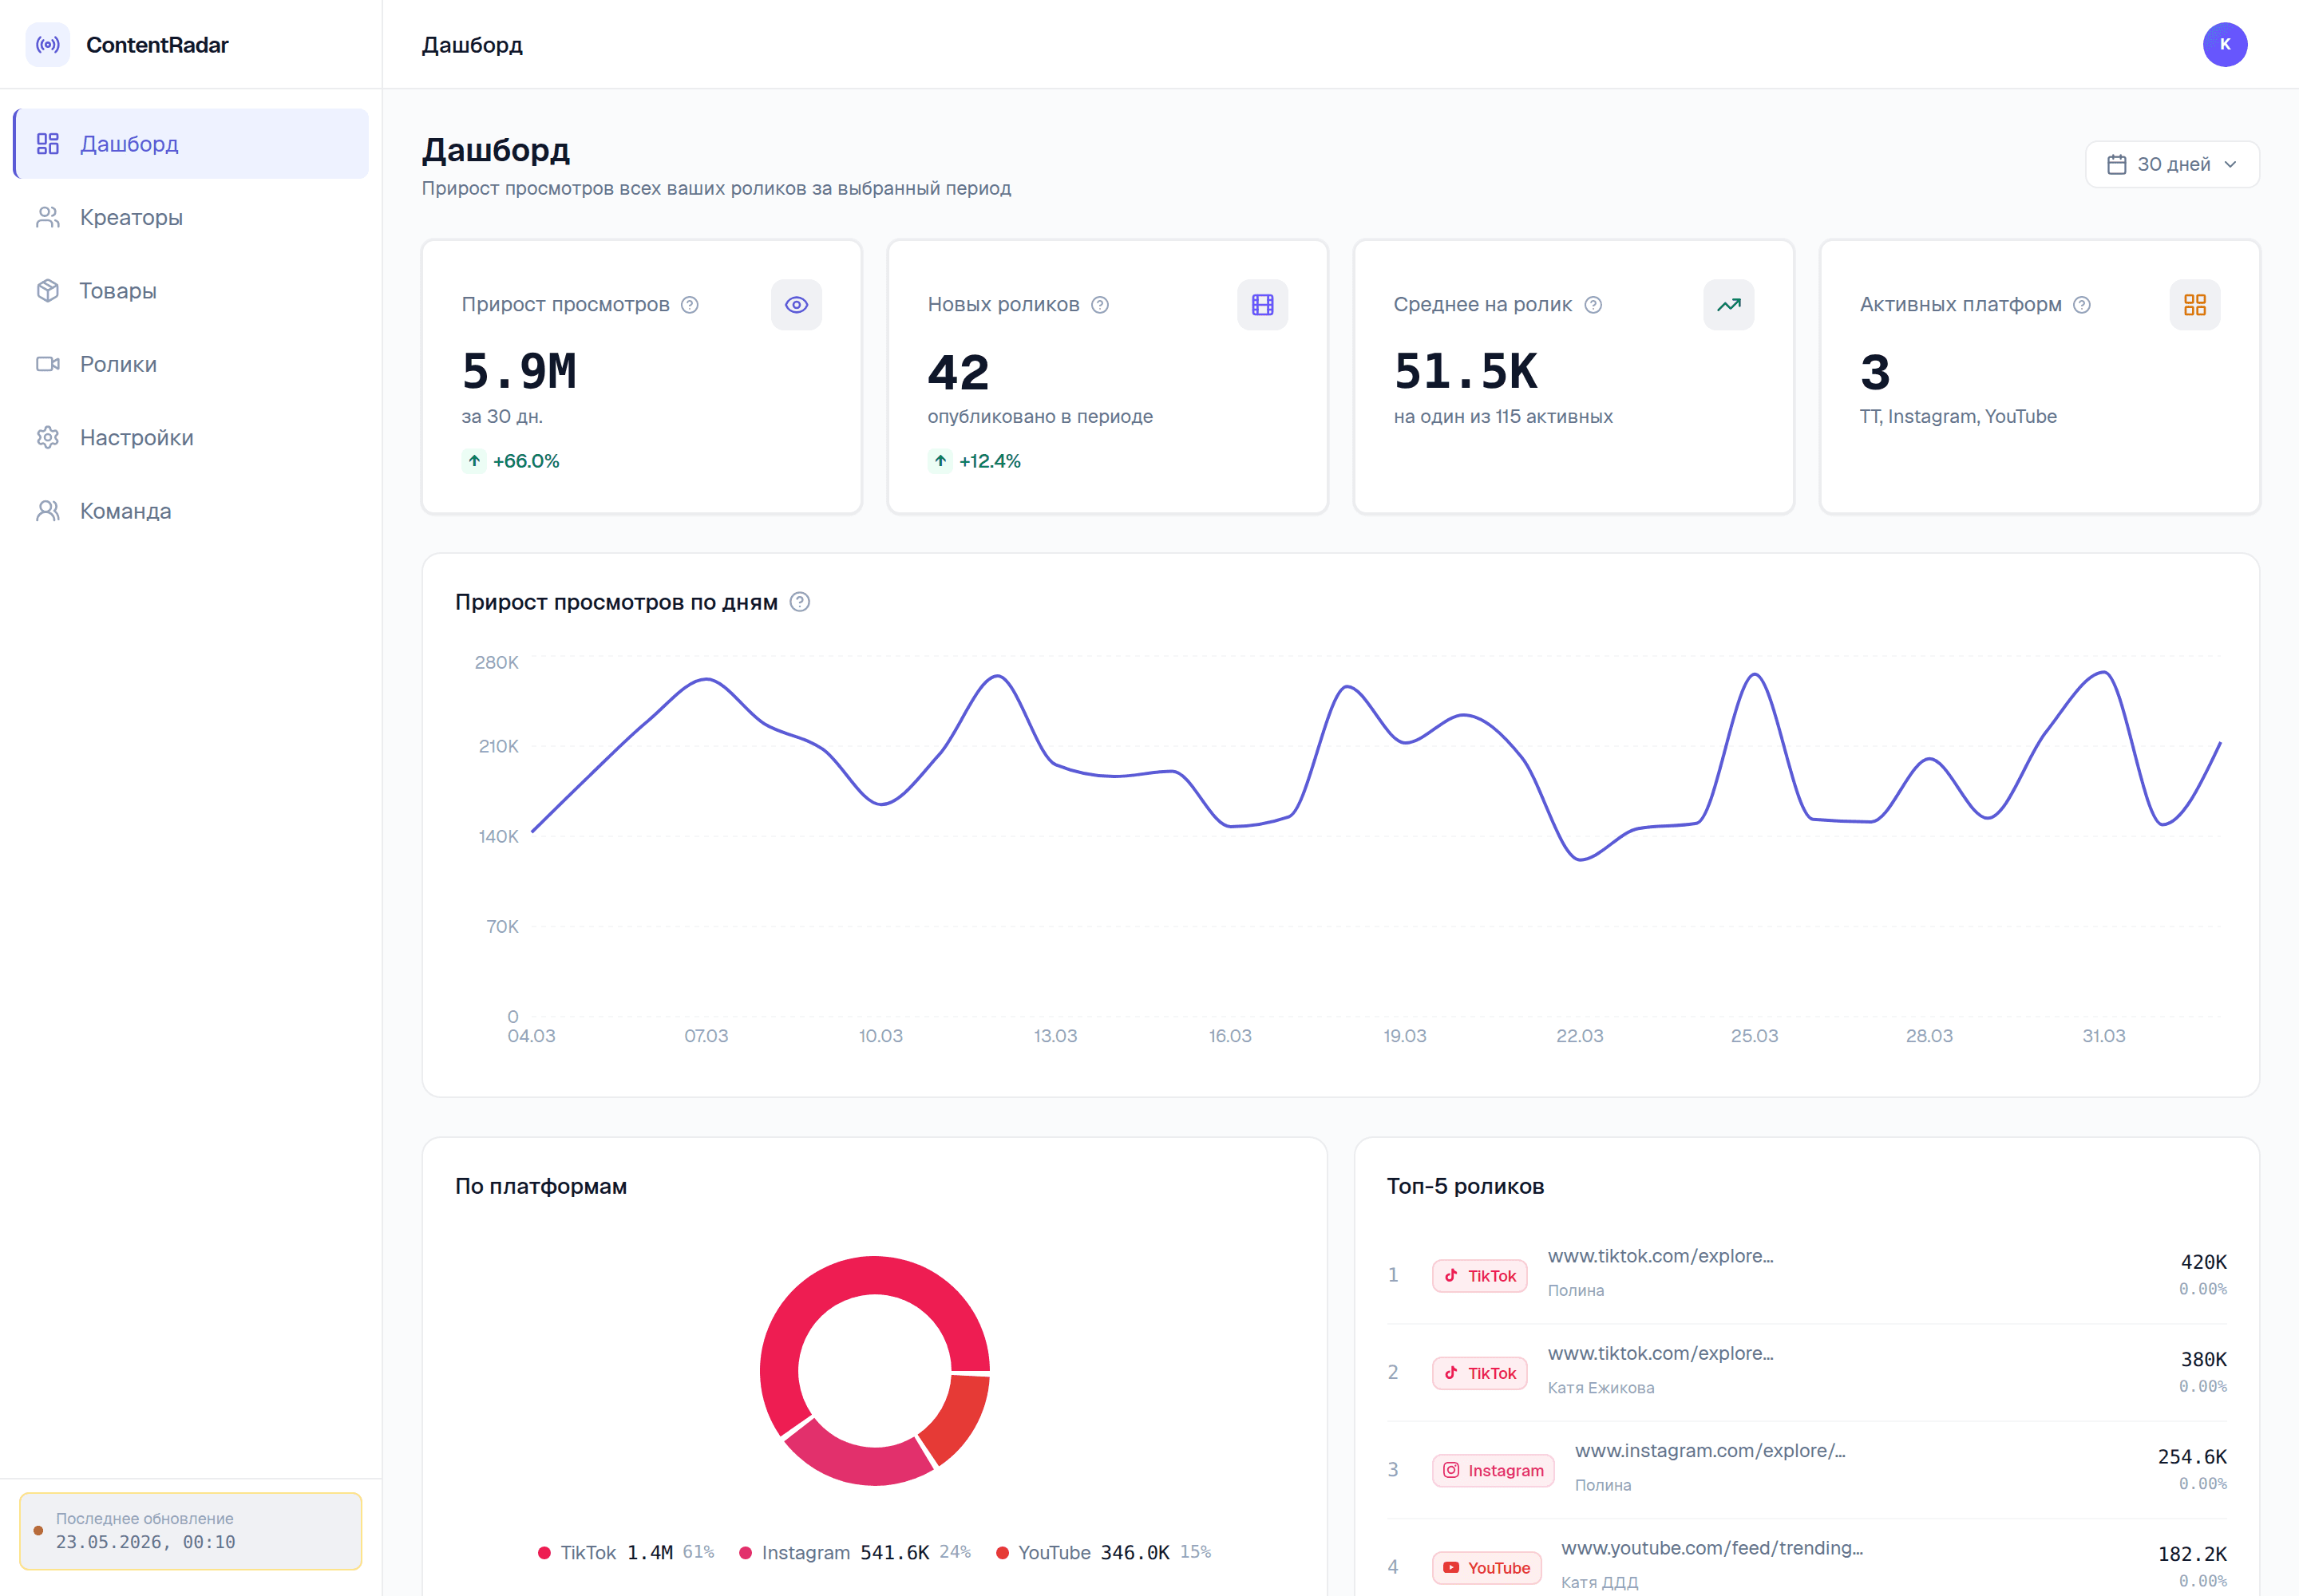2299x1596 pixels.
Task: Click the 51.5K average value
Action: pos(1466,372)
